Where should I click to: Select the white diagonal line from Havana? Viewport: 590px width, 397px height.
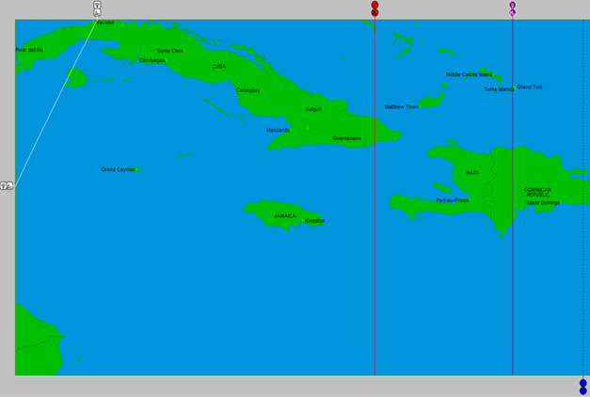56,101
